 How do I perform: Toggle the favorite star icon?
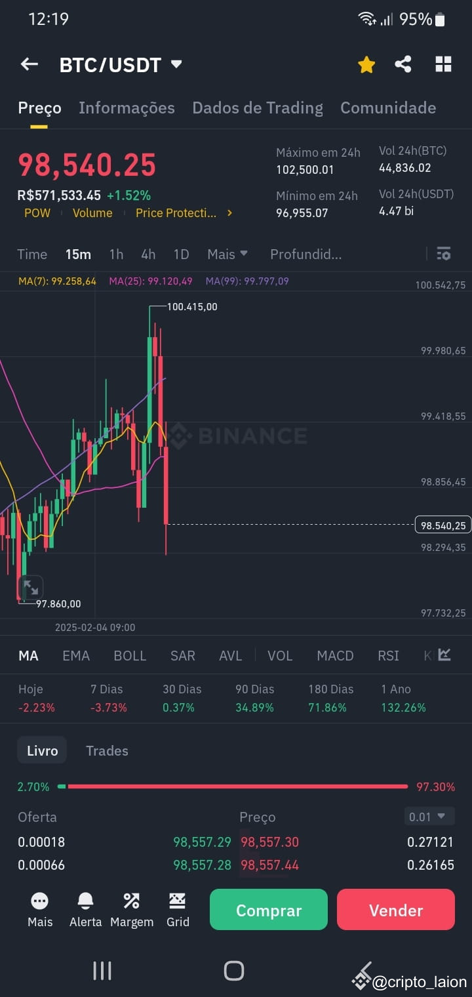[366, 64]
